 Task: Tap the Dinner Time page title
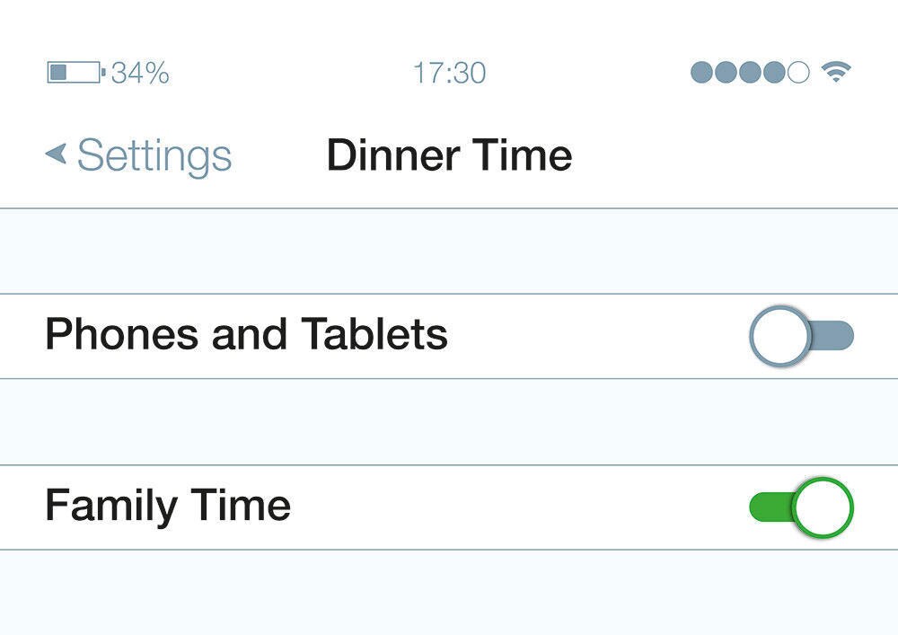pos(449,155)
